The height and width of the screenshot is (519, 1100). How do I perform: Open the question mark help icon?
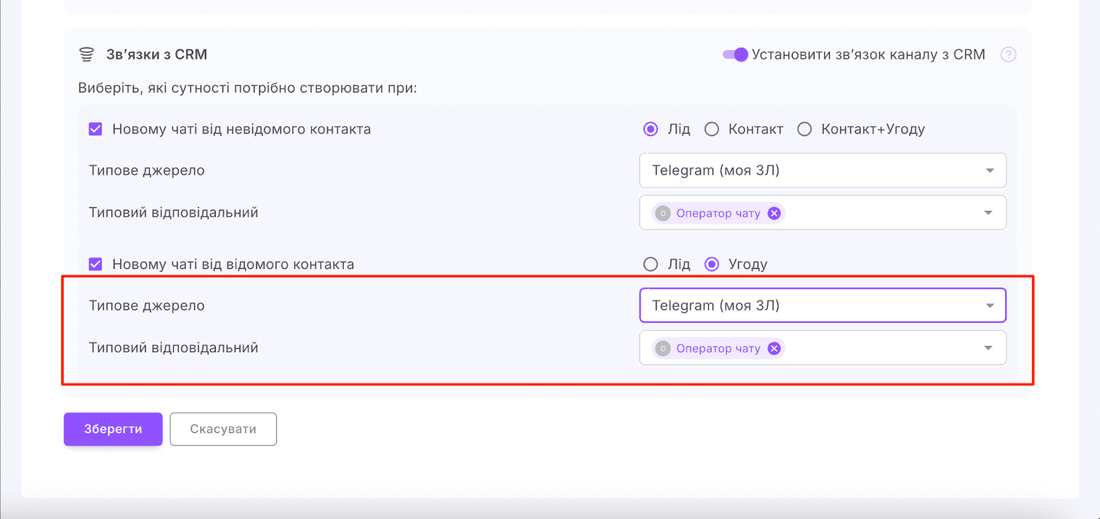click(1008, 55)
